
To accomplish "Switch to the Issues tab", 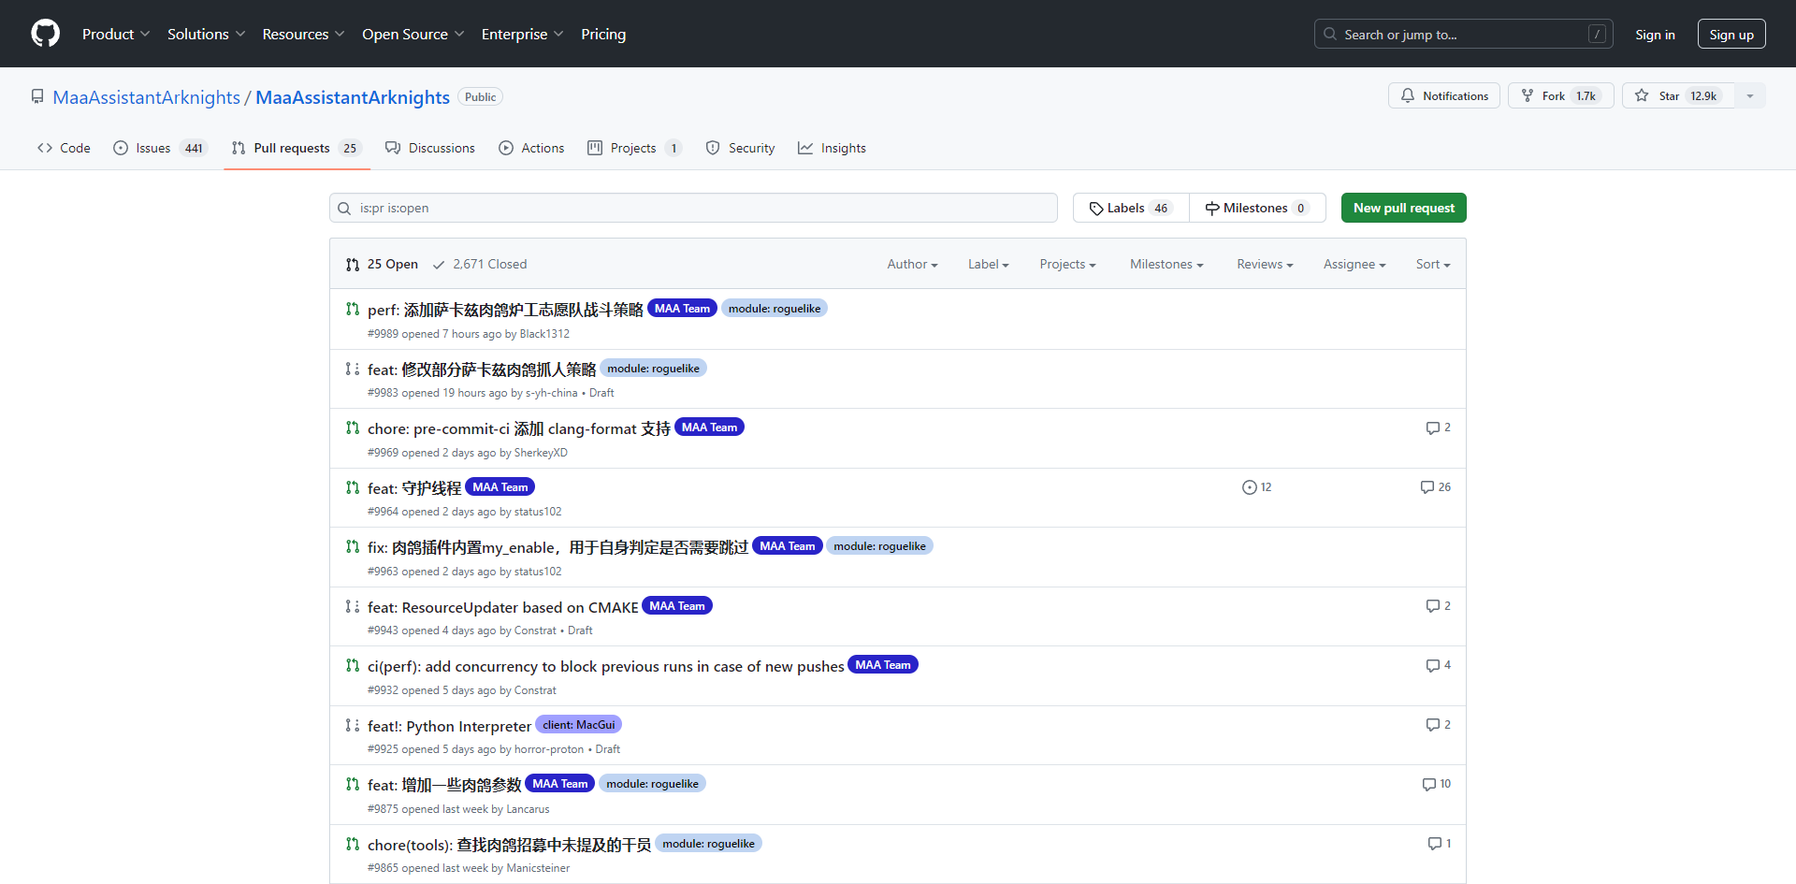I will click(x=160, y=148).
